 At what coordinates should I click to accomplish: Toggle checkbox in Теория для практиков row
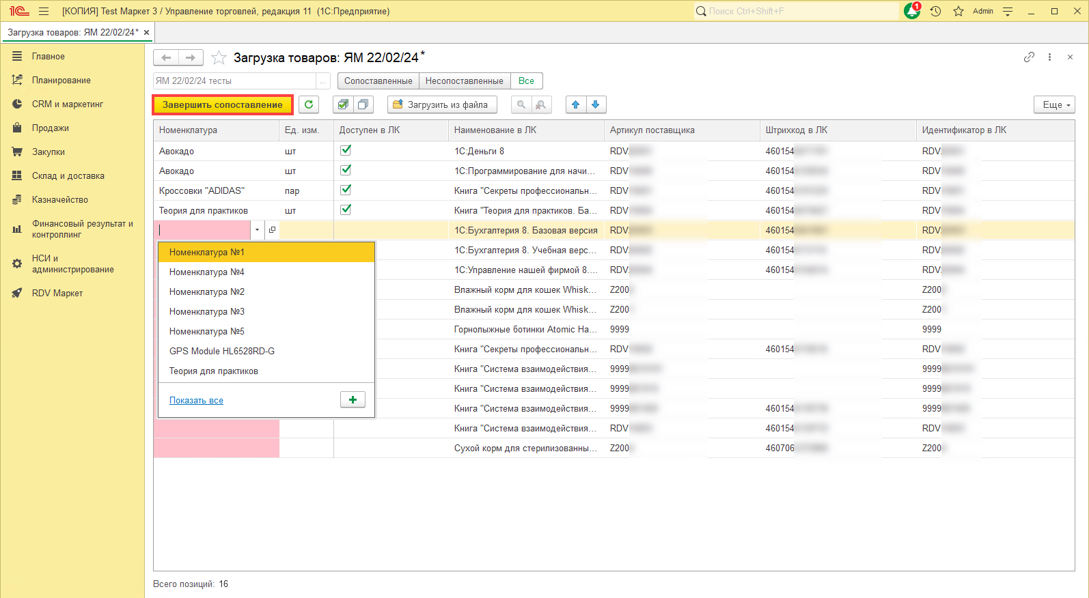click(346, 210)
